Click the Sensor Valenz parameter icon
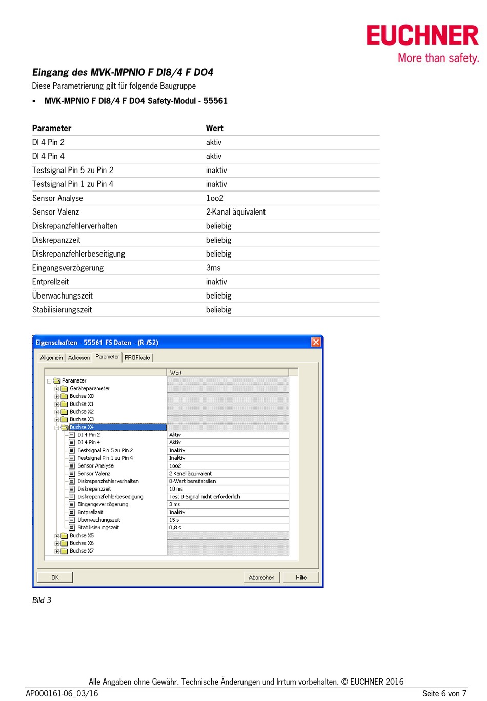 [72, 473]
